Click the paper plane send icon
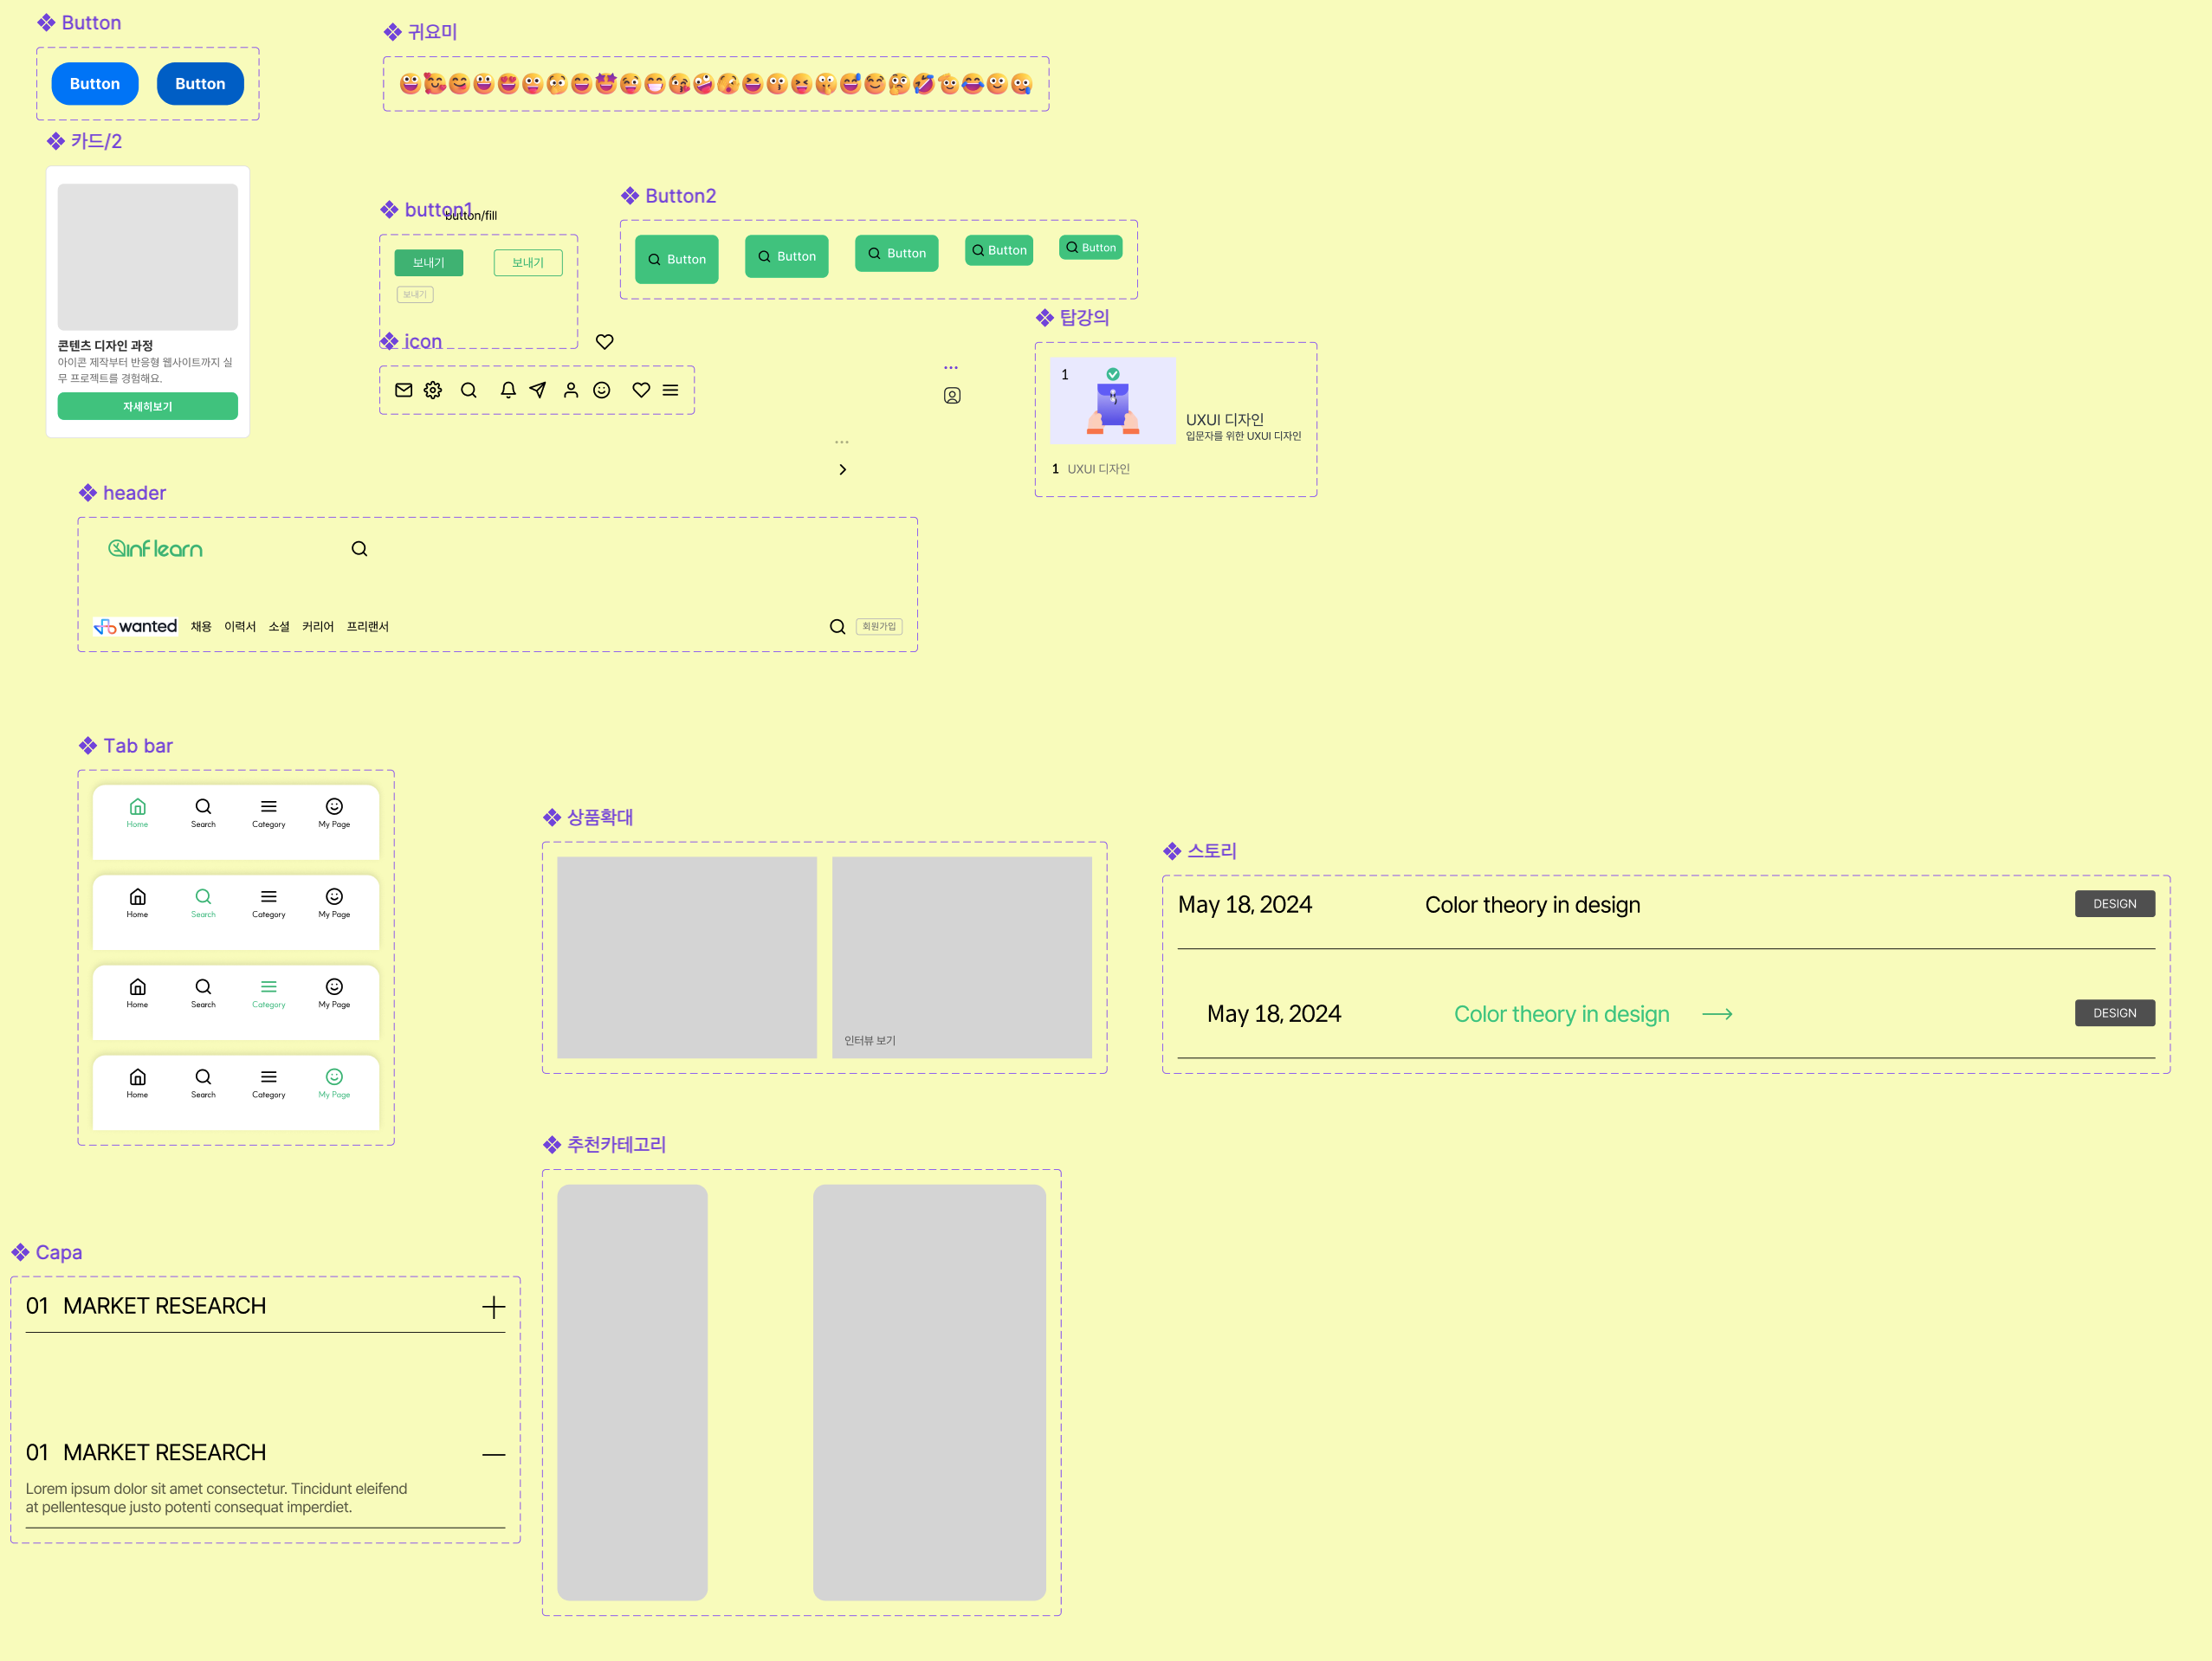 tap(538, 390)
